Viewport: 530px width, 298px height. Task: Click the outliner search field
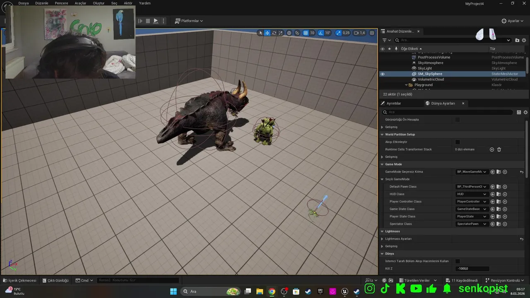(453, 40)
